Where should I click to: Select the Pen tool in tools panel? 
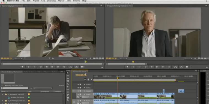[x=68, y=95]
